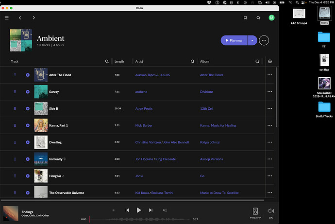Sort by the Length column header
The image size is (335, 224).
point(119,62)
